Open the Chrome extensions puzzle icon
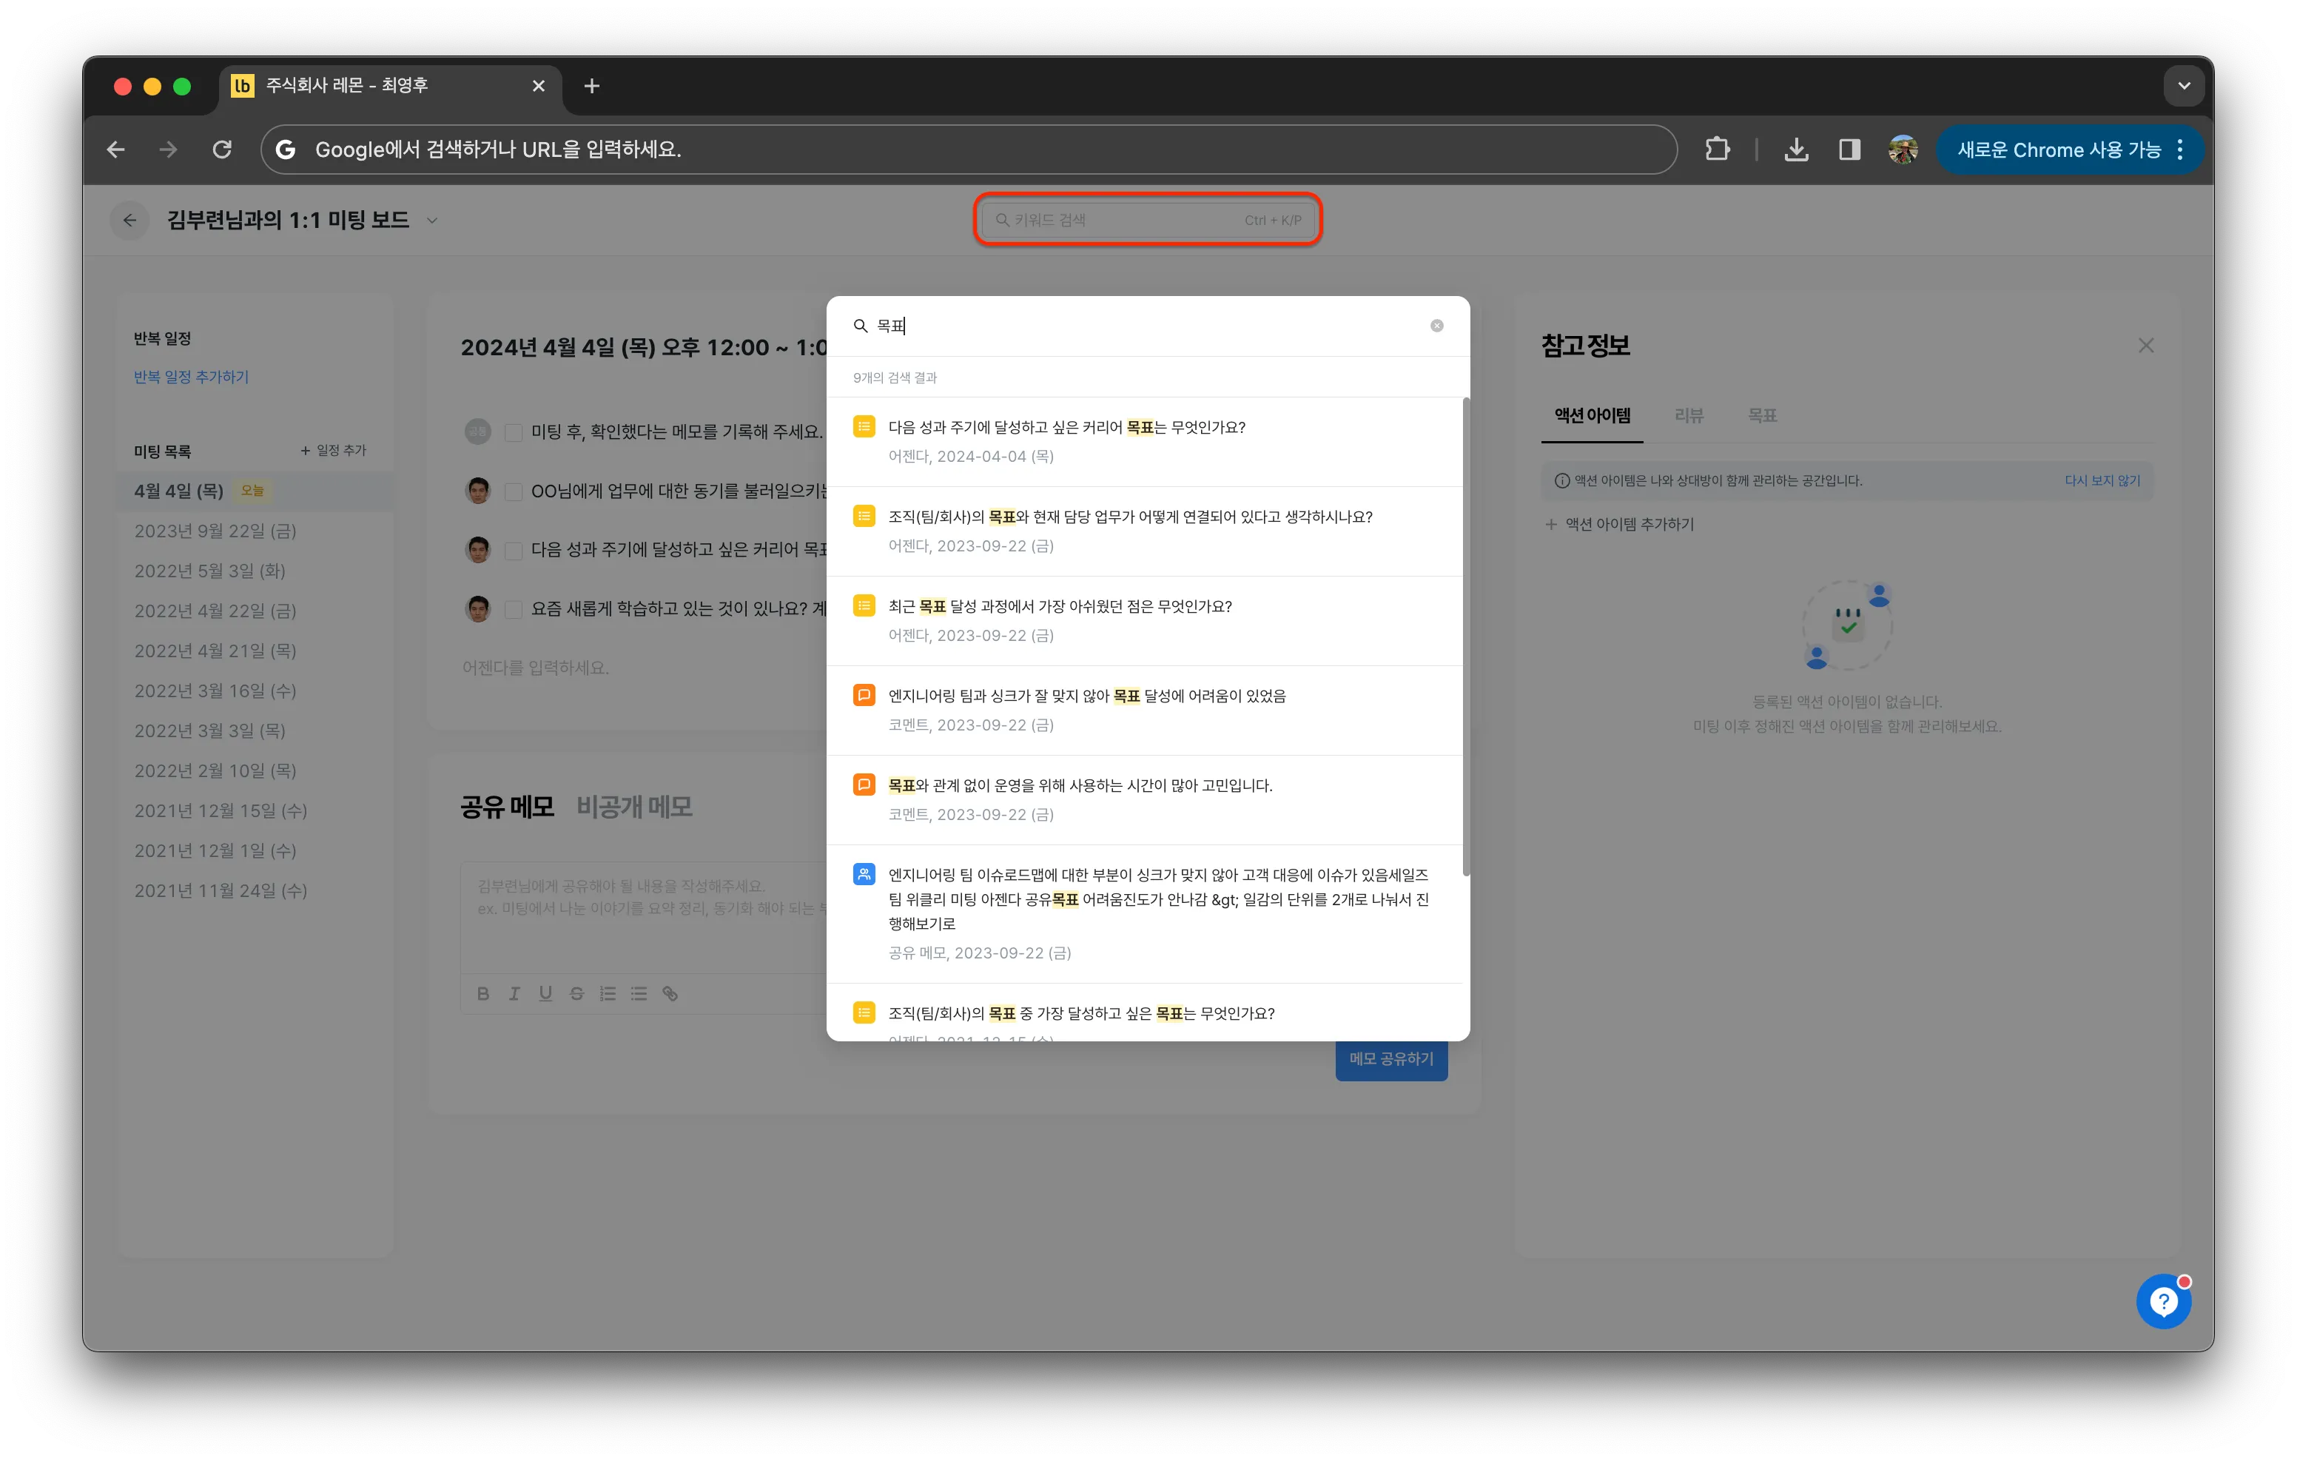The height and width of the screenshot is (1461, 2297). click(x=1717, y=150)
